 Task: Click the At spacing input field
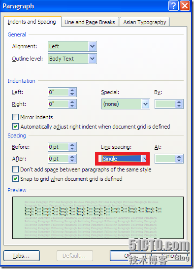coord(165,159)
